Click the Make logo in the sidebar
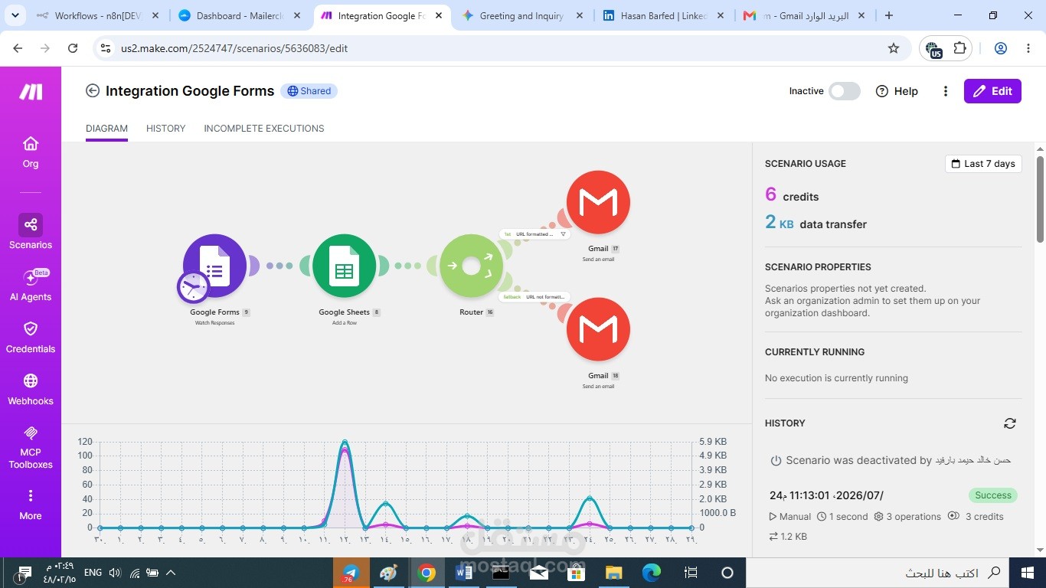 [31, 92]
